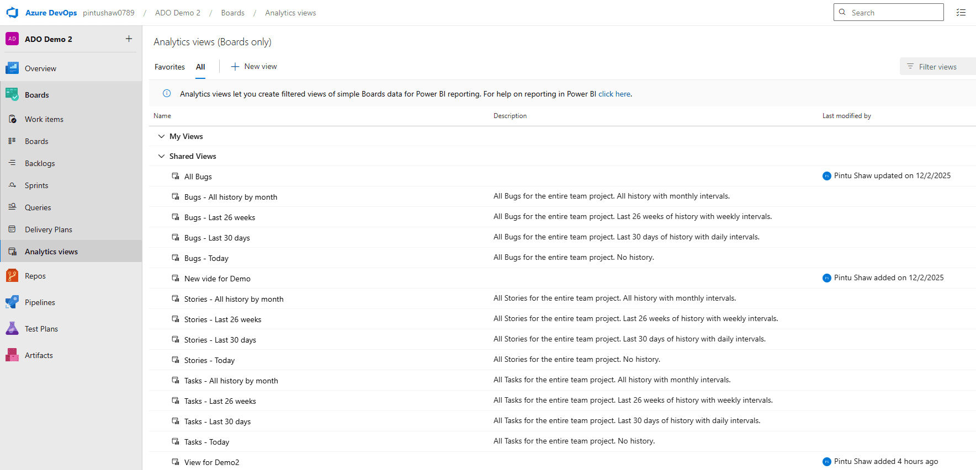Collapse the My Views group
Screen dimensions: 976x470
click(161, 136)
